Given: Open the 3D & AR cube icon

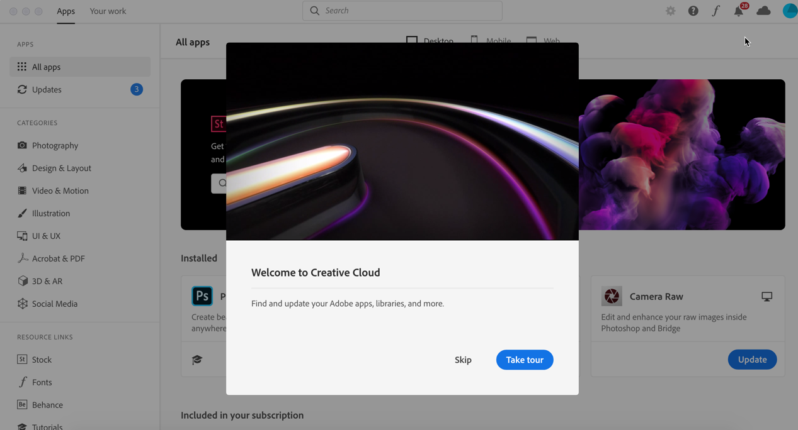Looking at the screenshot, I should pyautogui.click(x=22, y=281).
